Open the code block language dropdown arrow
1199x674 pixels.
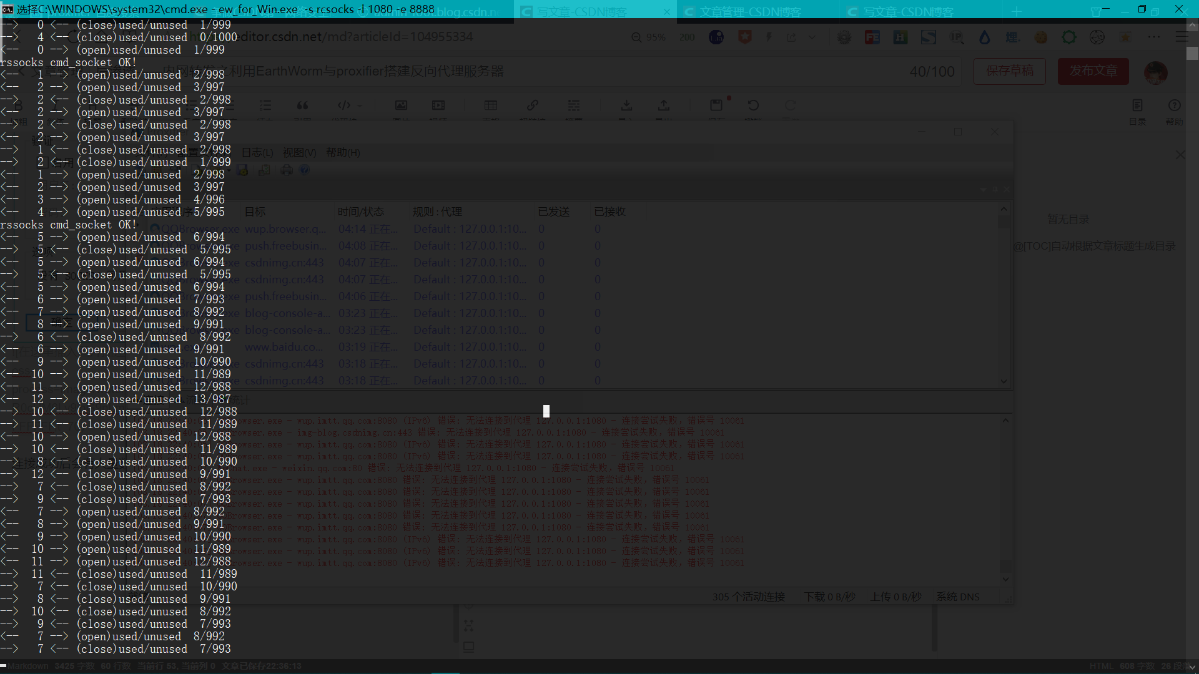click(x=359, y=105)
